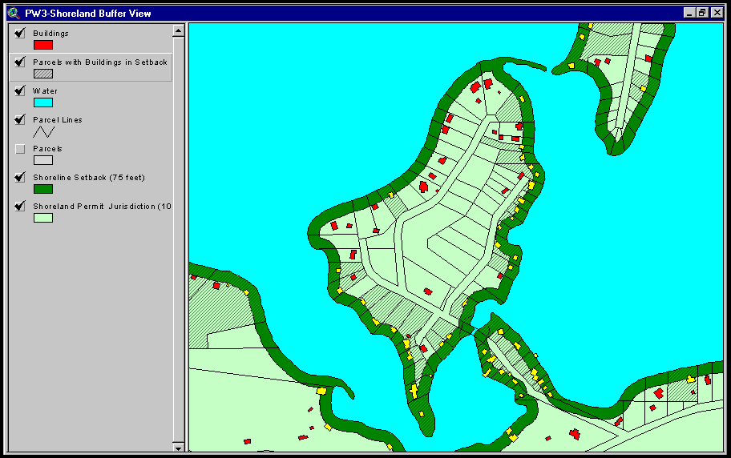Select the Shoreline Setback (75 feet) label
Screen dimensions: 731x458
[89, 178]
